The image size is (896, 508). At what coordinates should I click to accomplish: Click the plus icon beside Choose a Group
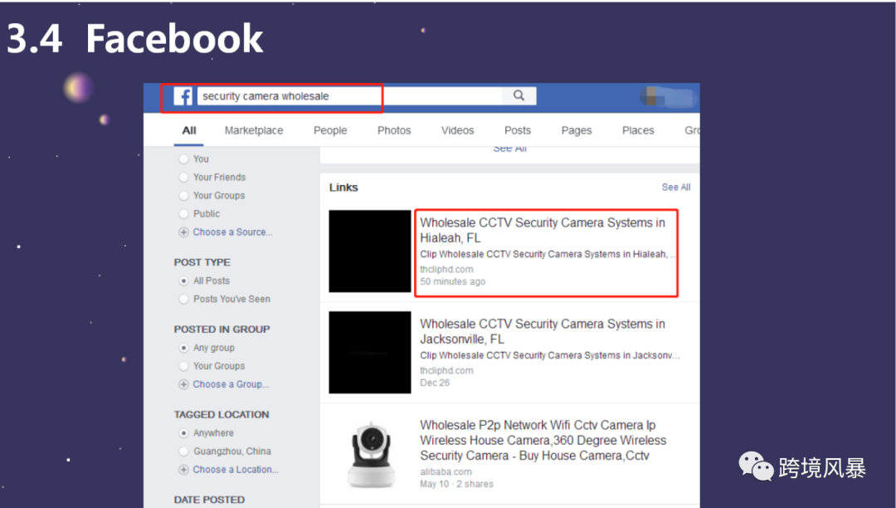pyautogui.click(x=183, y=384)
